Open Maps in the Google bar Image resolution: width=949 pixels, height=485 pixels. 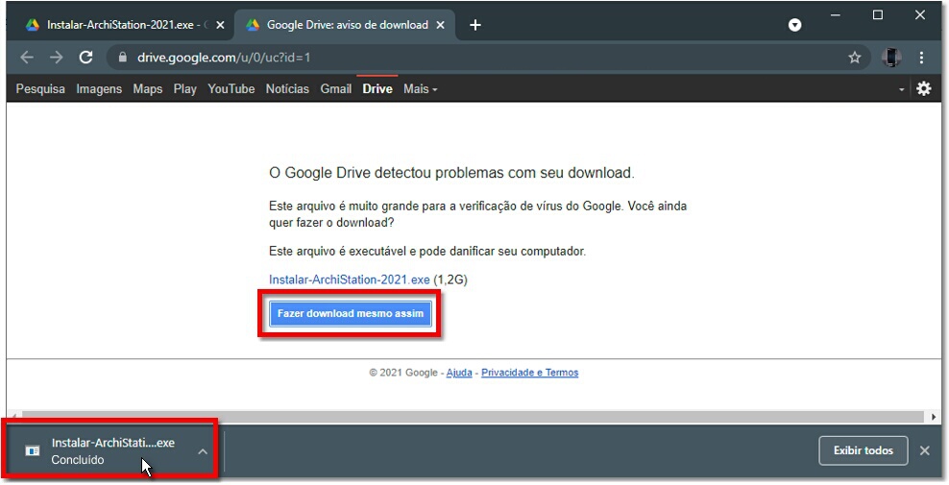[148, 89]
